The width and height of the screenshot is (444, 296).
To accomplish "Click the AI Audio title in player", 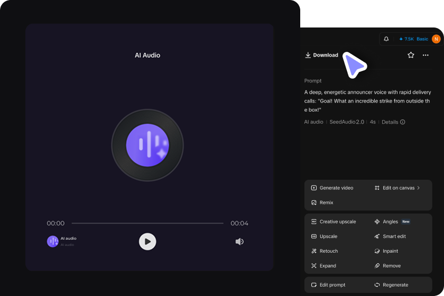I will tap(147, 55).
